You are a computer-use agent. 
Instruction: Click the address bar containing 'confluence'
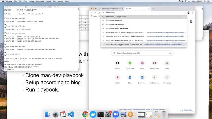tap(144, 13)
